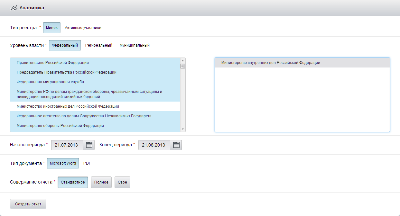Set report content to Полное
Viewport: 400px width, 216px height.
coord(101,182)
